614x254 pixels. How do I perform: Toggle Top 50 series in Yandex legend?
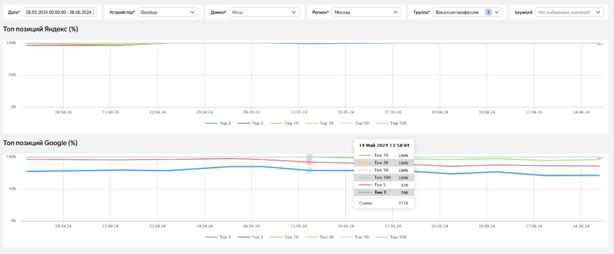click(355, 123)
